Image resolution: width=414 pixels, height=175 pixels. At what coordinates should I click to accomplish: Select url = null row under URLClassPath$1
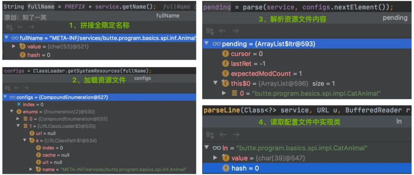coord(99,162)
